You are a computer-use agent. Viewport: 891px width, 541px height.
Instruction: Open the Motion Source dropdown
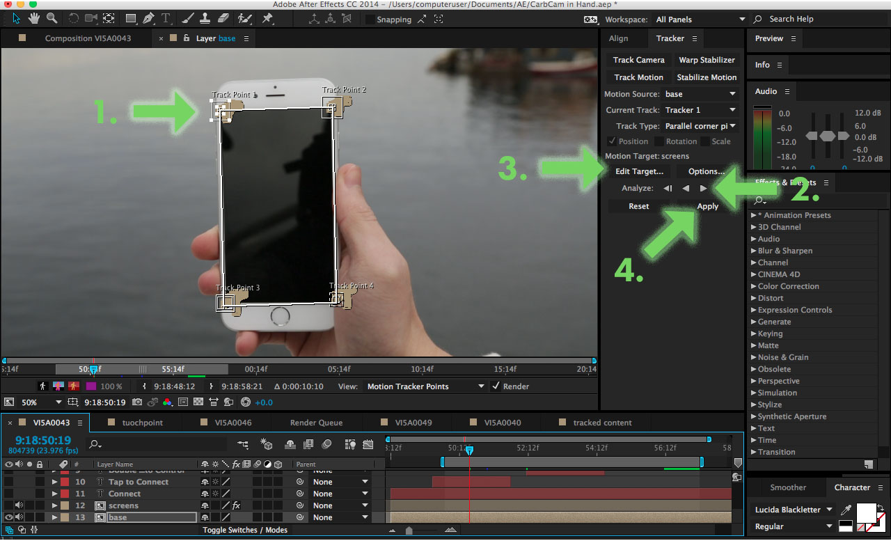point(700,94)
